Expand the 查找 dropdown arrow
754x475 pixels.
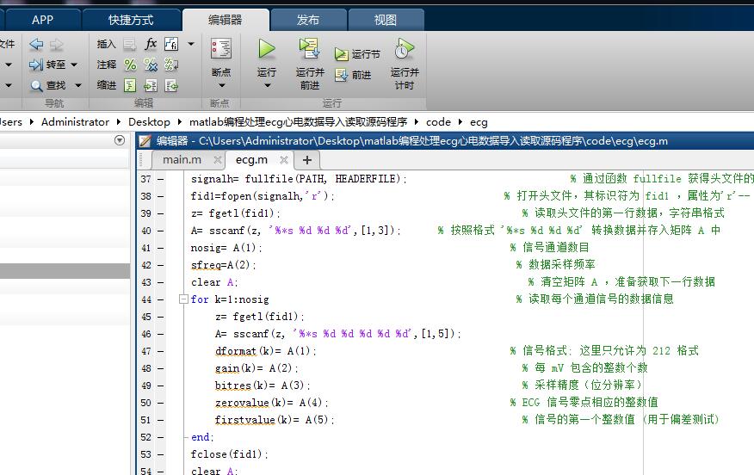78,85
